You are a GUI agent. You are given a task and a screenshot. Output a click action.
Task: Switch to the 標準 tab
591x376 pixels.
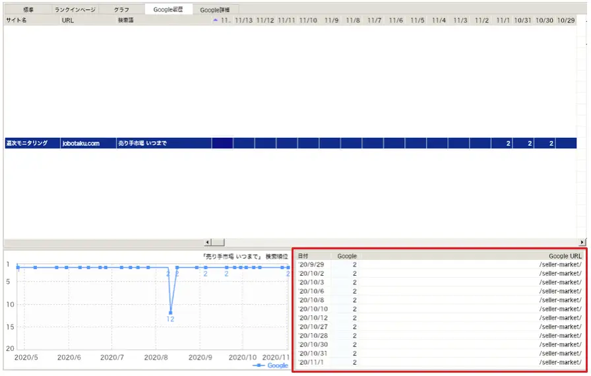(28, 9)
